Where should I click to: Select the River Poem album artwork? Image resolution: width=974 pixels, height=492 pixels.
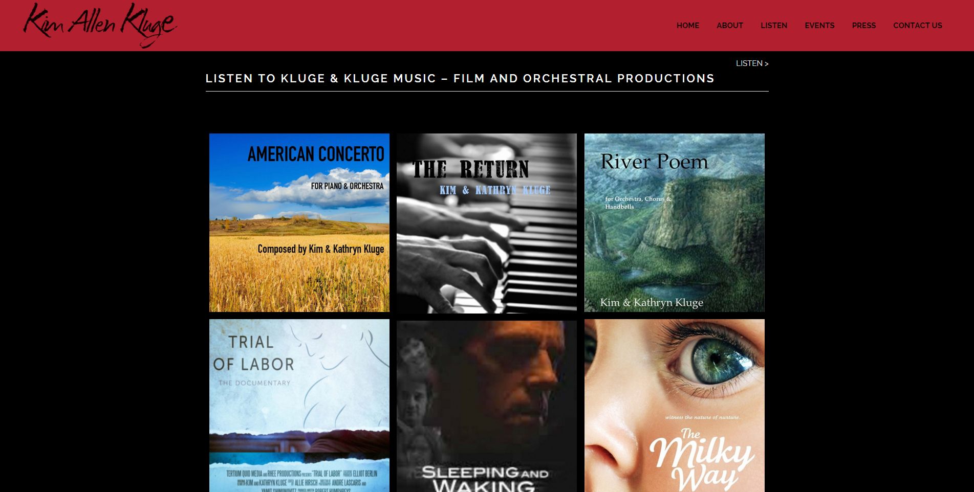coord(675,223)
